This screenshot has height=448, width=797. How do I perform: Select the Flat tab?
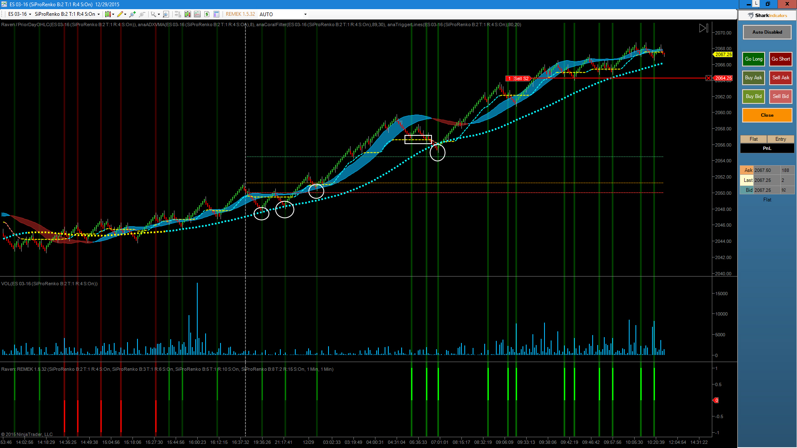753,139
